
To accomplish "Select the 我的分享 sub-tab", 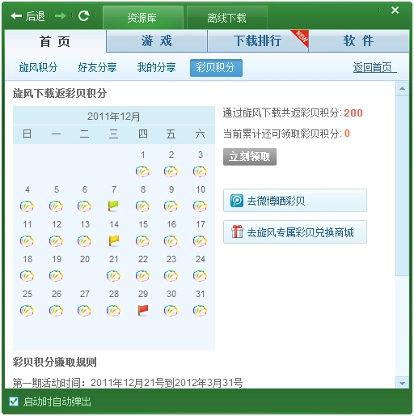I will click(x=157, y=67).
